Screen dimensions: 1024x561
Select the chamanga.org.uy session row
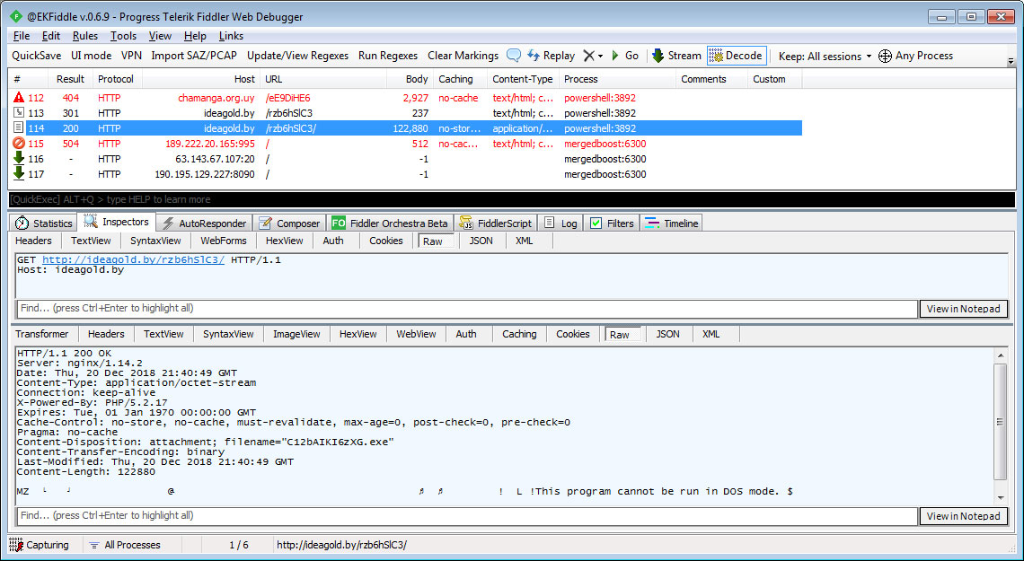[x=405, y=98]
